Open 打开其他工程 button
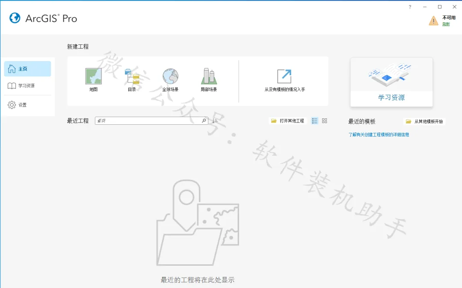462x288 pixels. pos(287,121)
